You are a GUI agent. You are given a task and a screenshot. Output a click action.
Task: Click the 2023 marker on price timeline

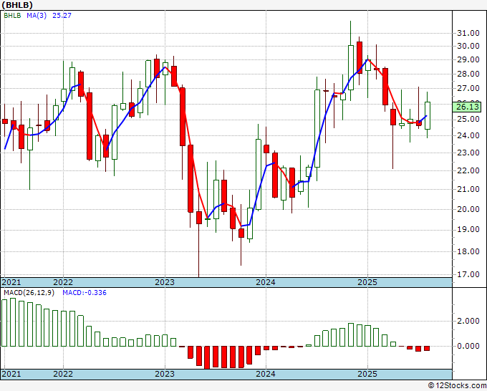click(x=165, y=282)
